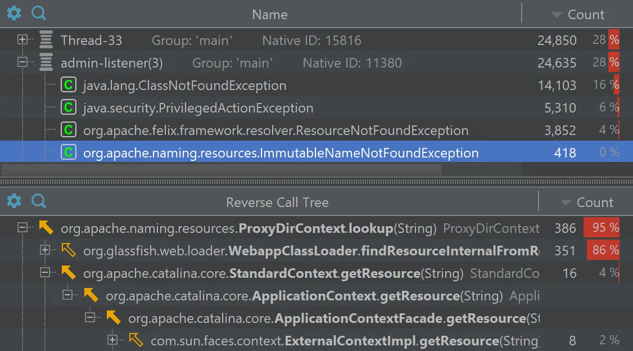Select the WebappClassLoader.findResourceInternalFromR row
The width and height of the screenshot is (633, 351).
click(316, 250)
